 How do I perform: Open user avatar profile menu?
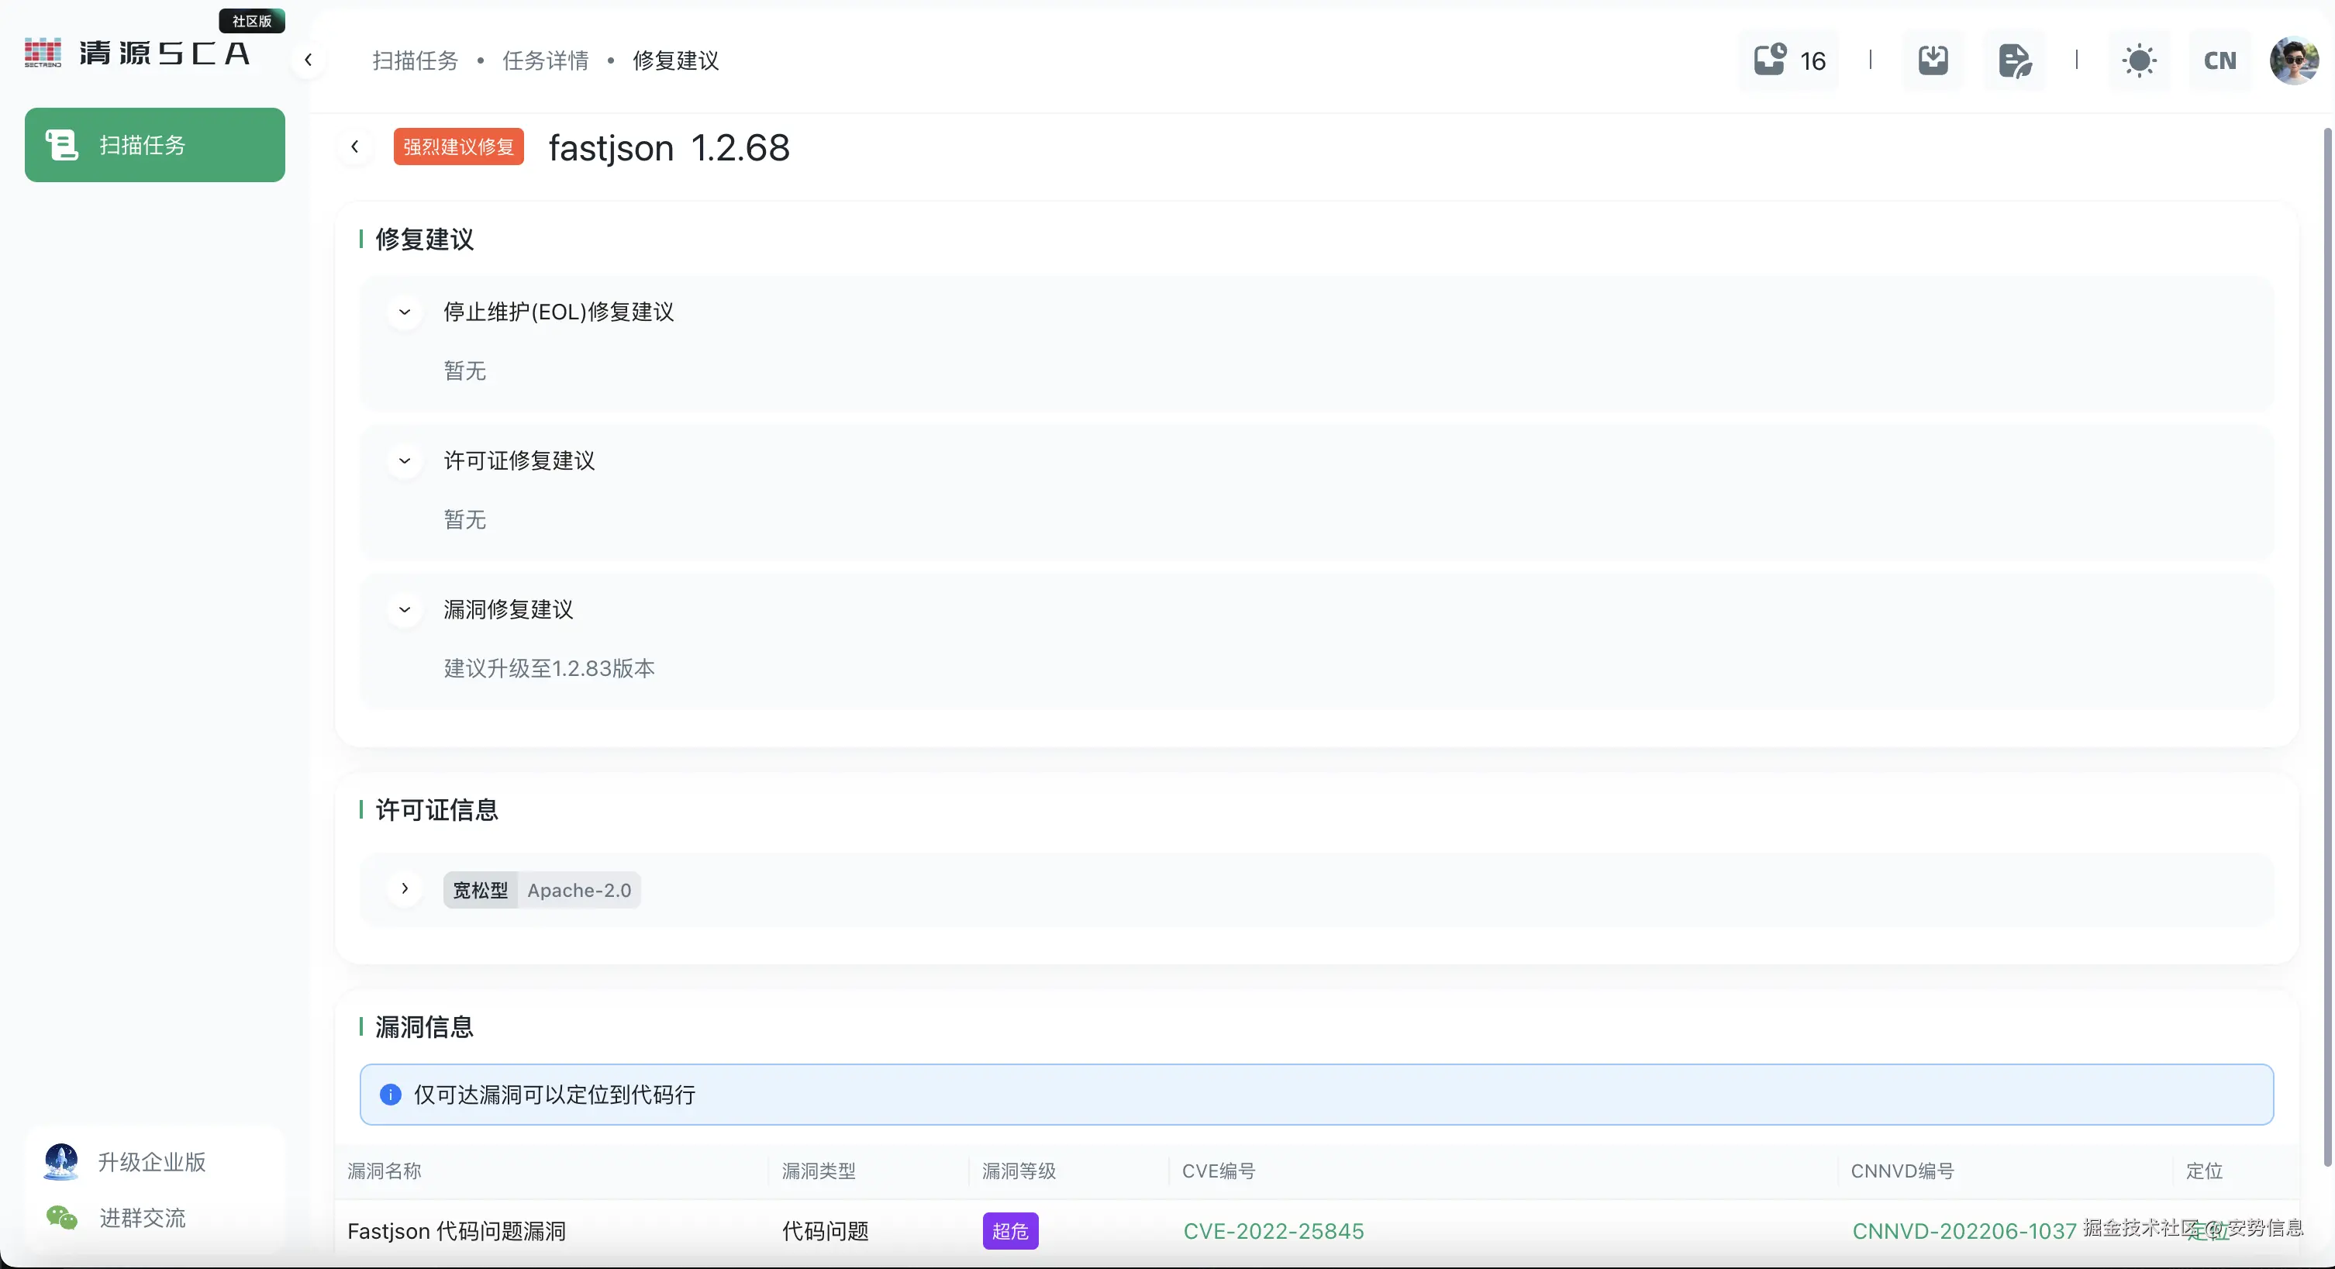2293,60
